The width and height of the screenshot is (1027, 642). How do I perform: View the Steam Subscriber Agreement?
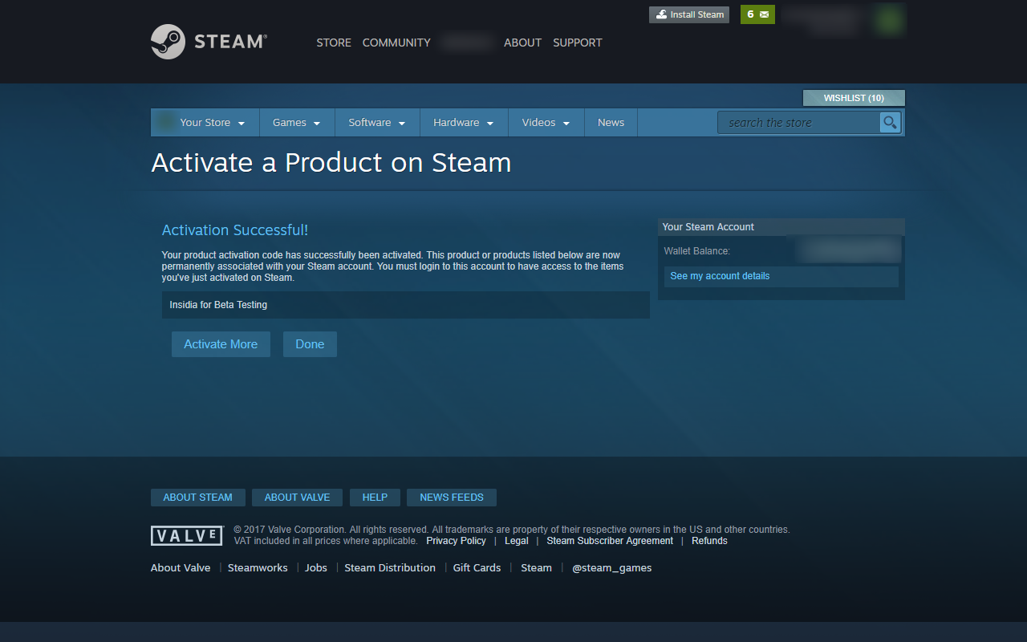tap(609, 540)
